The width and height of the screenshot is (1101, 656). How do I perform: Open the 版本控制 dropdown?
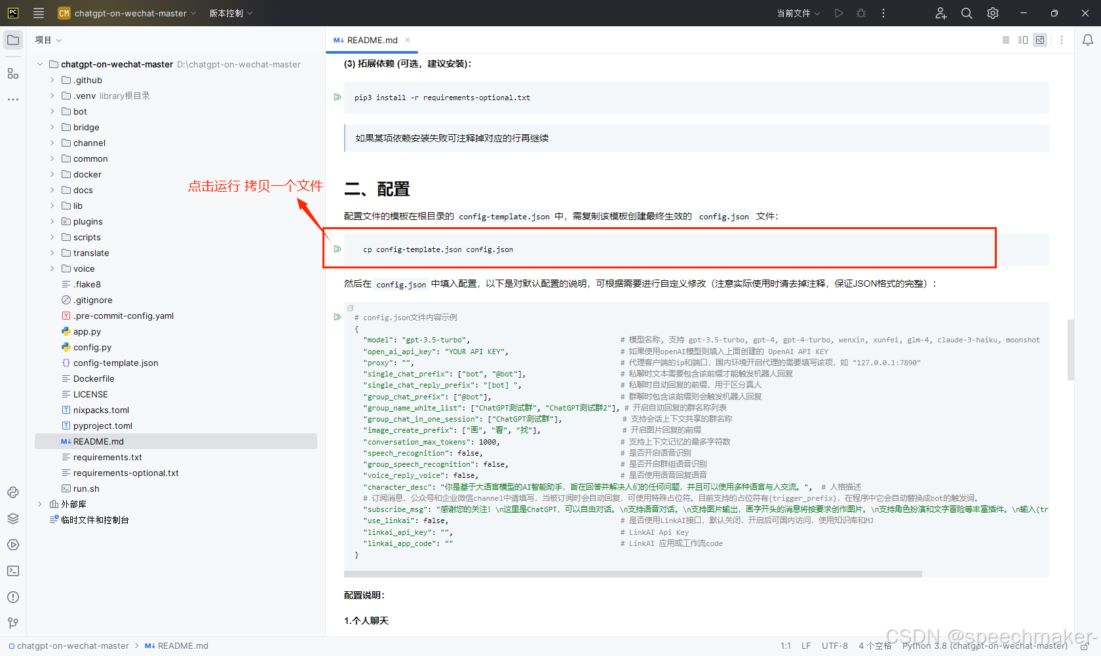231,13
